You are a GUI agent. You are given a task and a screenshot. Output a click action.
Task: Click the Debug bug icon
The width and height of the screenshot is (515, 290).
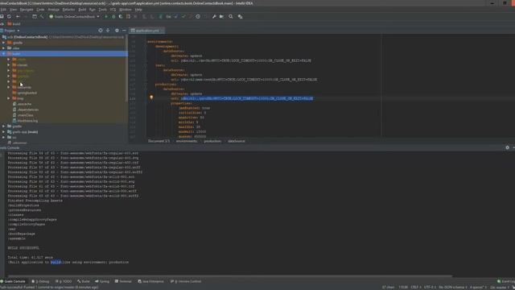(x=113, y=16)
